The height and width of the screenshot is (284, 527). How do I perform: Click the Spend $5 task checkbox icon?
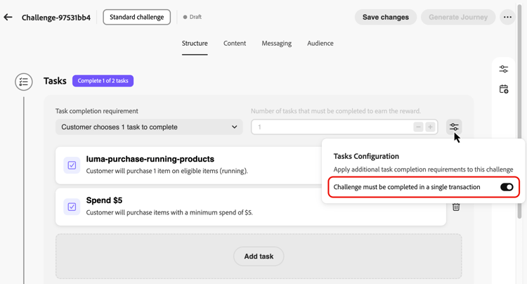pos(72,207)
